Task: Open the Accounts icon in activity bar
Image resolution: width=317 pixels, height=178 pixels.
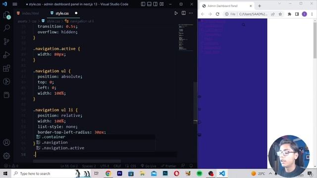Action: [6, 142]
